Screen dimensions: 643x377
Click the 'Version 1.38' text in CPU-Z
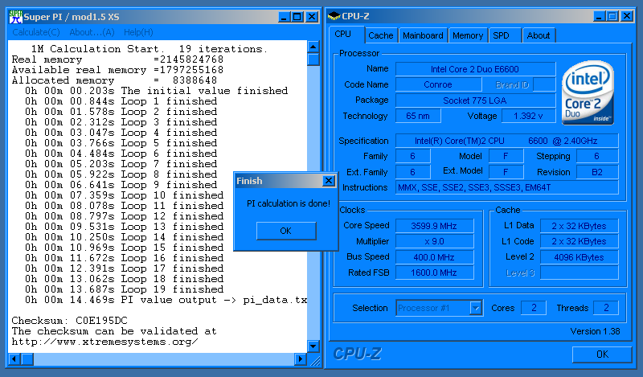coord(595,331)
